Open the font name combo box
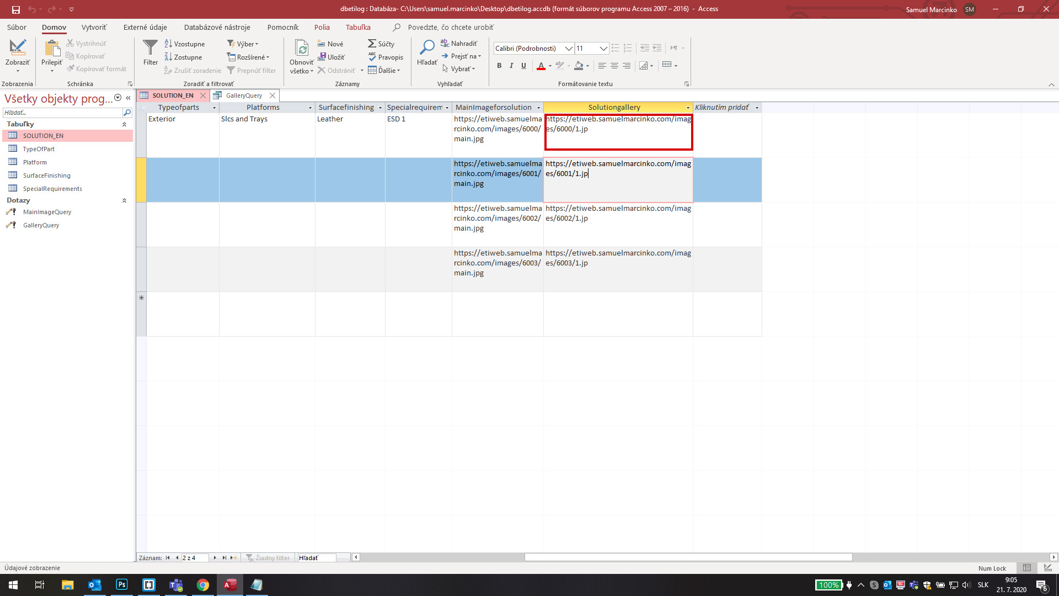 coord(533,49)
